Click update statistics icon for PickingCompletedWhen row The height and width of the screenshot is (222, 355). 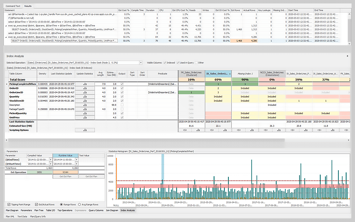[x=85, y=84]
